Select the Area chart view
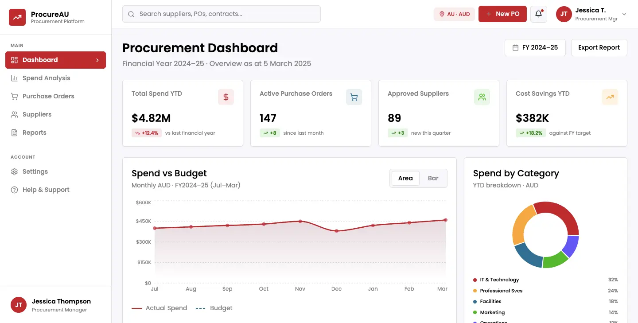Screen dimensions: 638x323 click(x=405, y=178)
